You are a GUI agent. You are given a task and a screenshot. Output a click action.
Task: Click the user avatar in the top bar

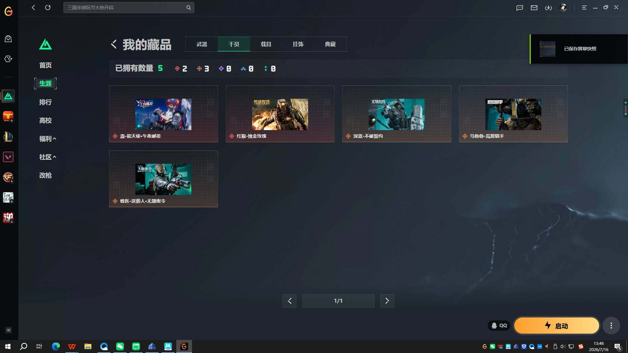563,8
